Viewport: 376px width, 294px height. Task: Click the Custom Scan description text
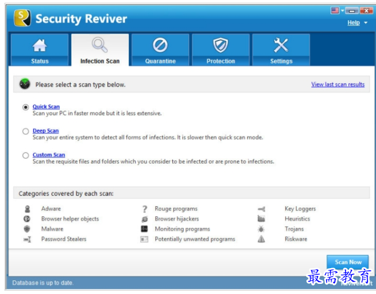(153, 161)
